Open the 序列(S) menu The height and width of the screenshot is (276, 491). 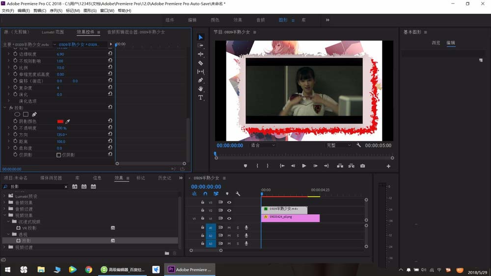coord(56,11)
